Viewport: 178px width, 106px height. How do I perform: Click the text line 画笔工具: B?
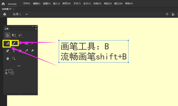pyautogui.click(x=85, y=46)
